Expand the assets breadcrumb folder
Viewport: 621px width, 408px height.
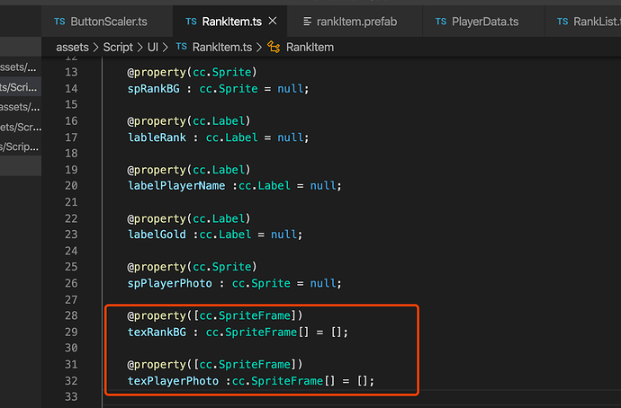pos(77,47)
